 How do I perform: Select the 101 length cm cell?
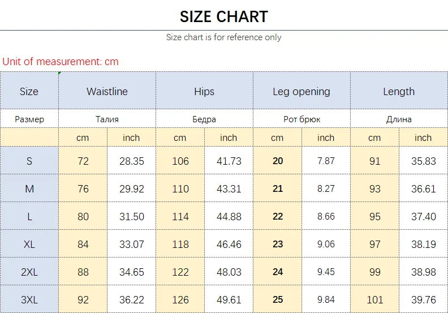374,300
